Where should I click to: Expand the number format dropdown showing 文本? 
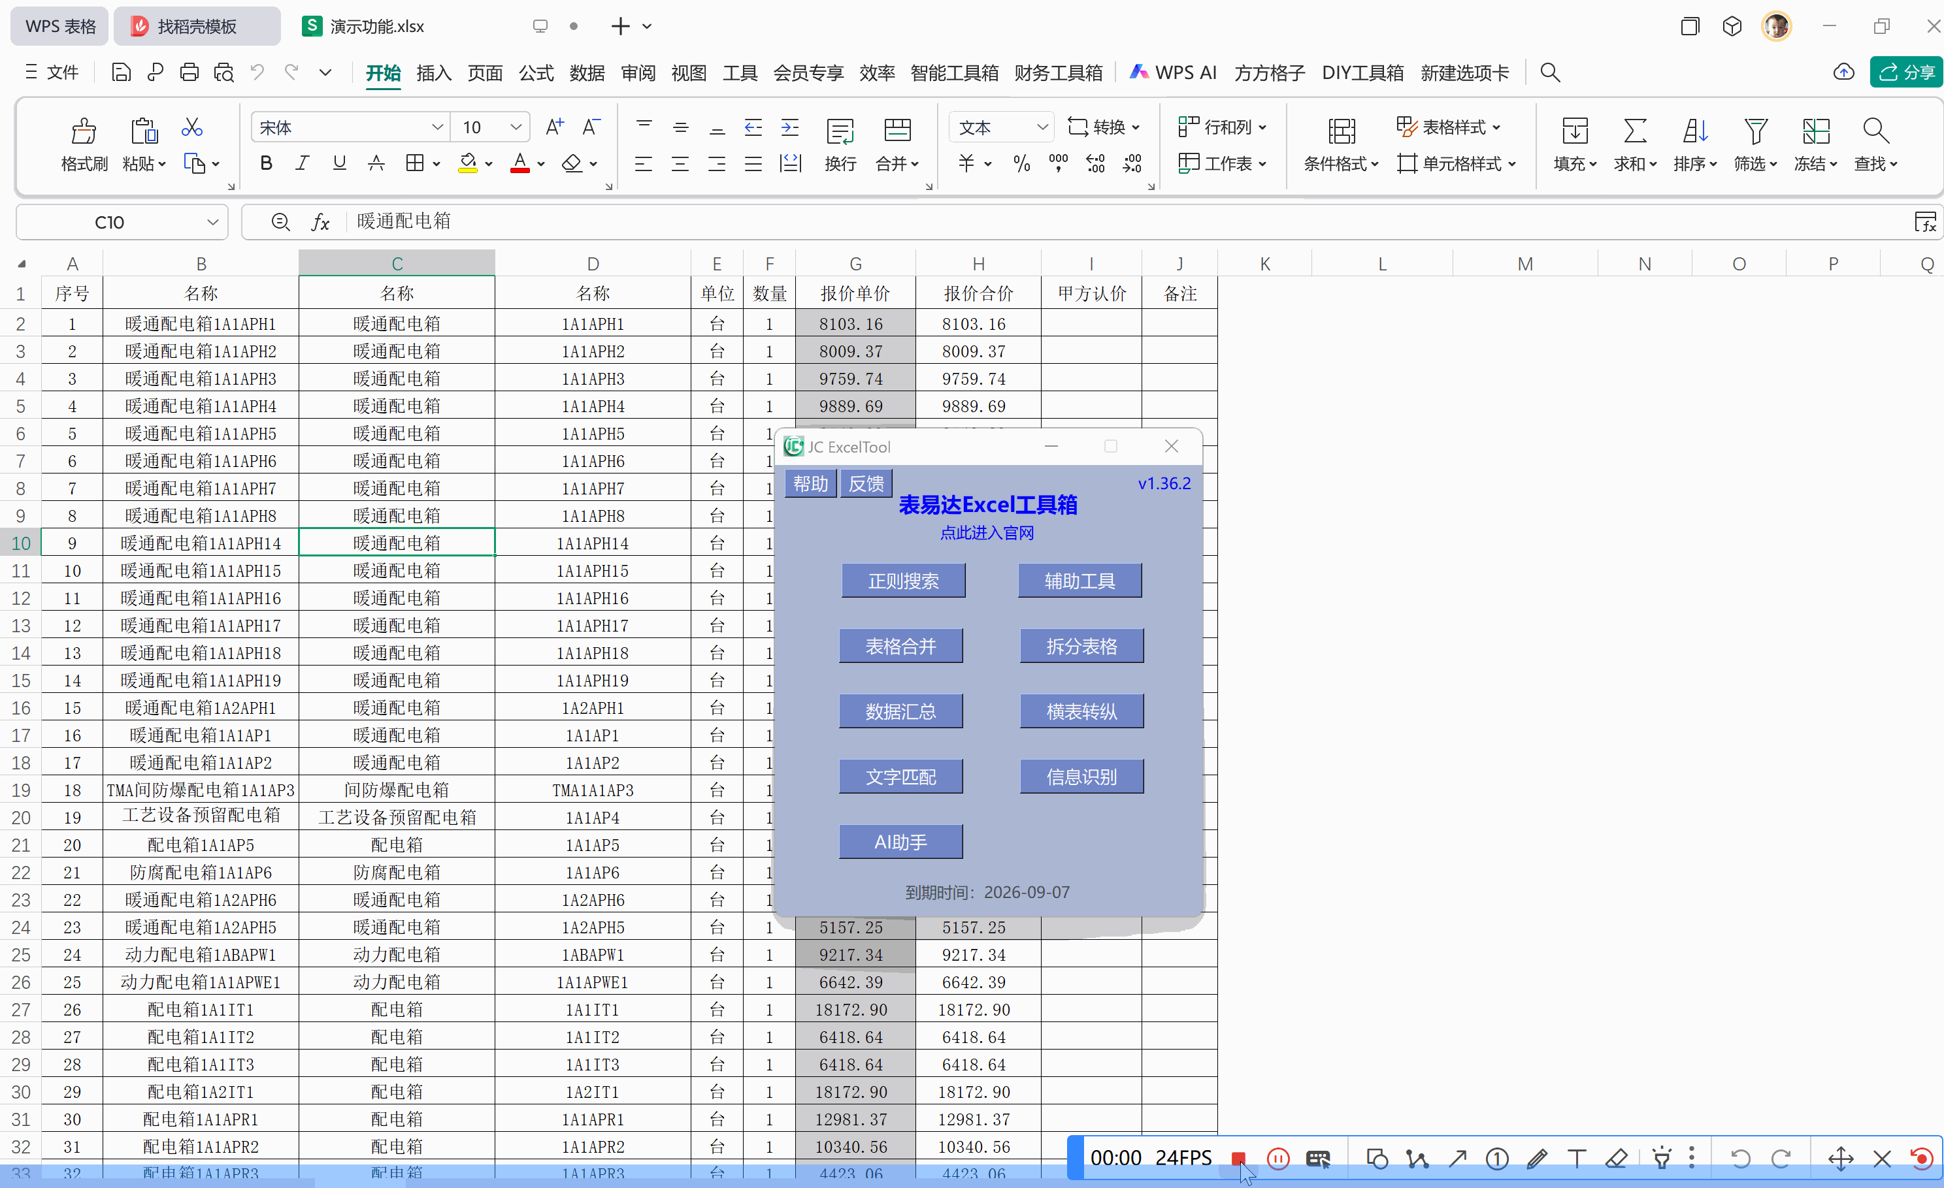click(1042, 127)
